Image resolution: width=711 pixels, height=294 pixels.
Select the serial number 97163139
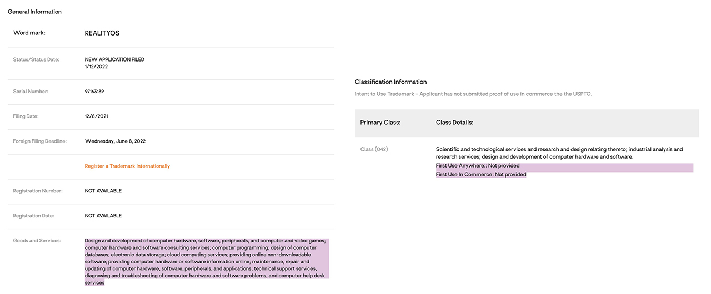94,92
